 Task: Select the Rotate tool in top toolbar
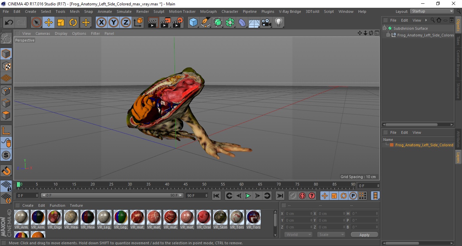(x=73, y=23)
